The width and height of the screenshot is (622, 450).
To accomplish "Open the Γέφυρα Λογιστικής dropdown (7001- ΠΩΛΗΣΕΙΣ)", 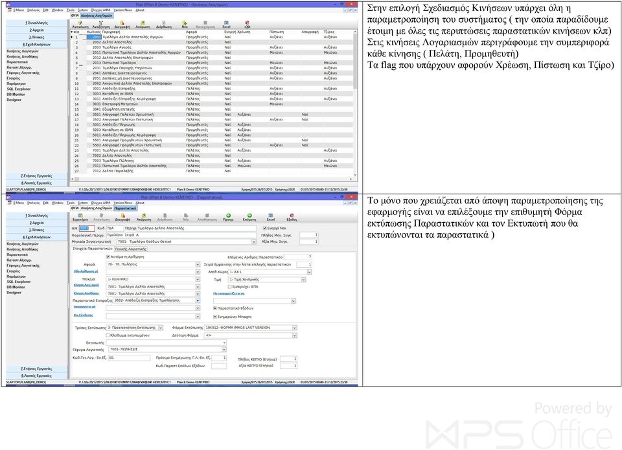I will [224, 350].
